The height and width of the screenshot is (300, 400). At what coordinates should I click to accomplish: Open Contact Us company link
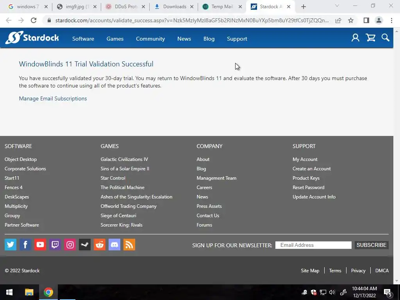coord(208,216)
